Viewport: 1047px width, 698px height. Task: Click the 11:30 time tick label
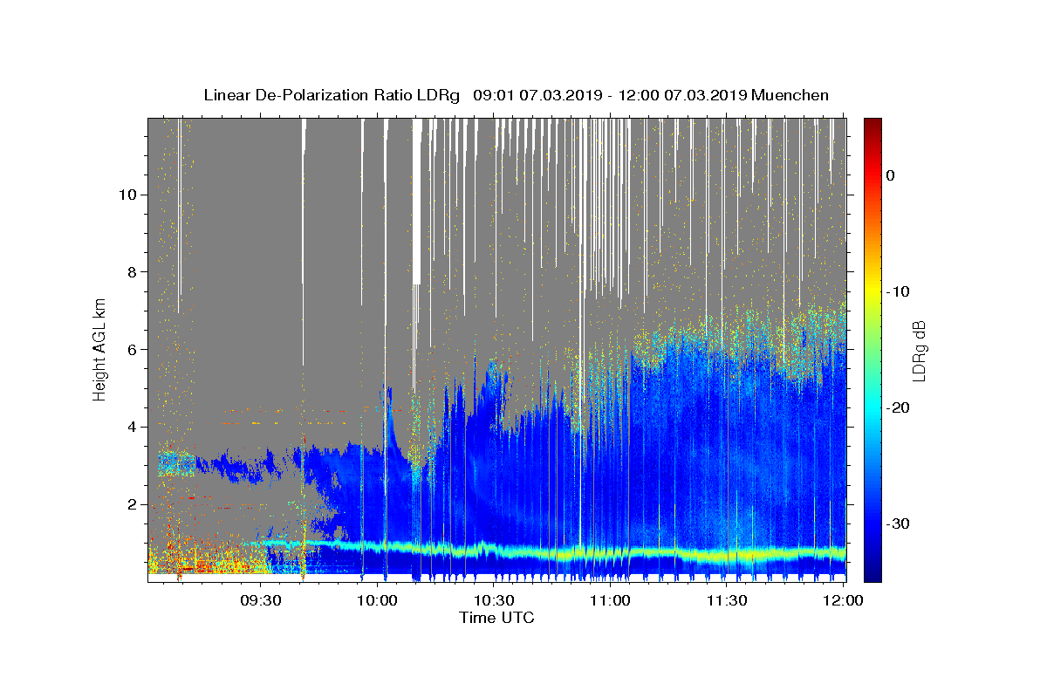[x=726, y=600]
